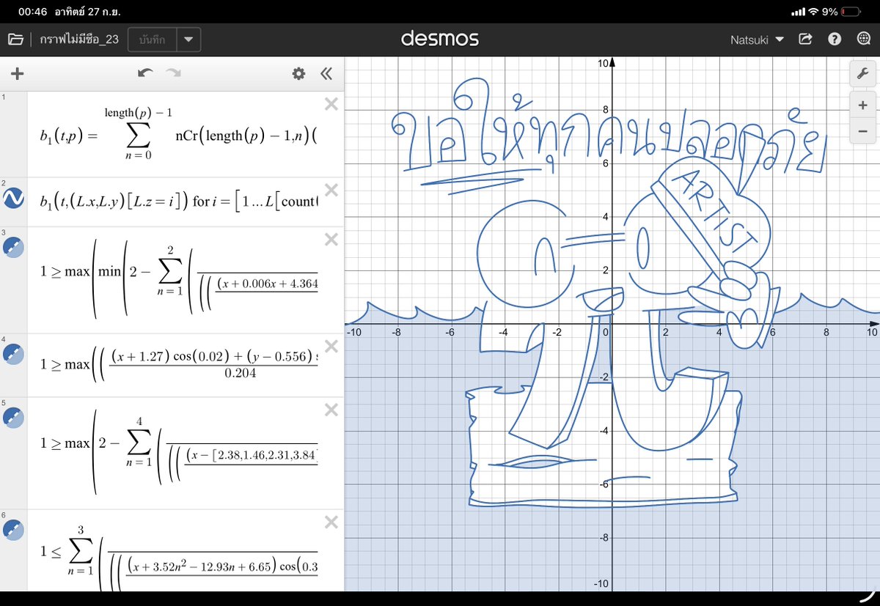Open the Natsuki account menu
This screenshot has height=606, width=880.
[757, 40]
